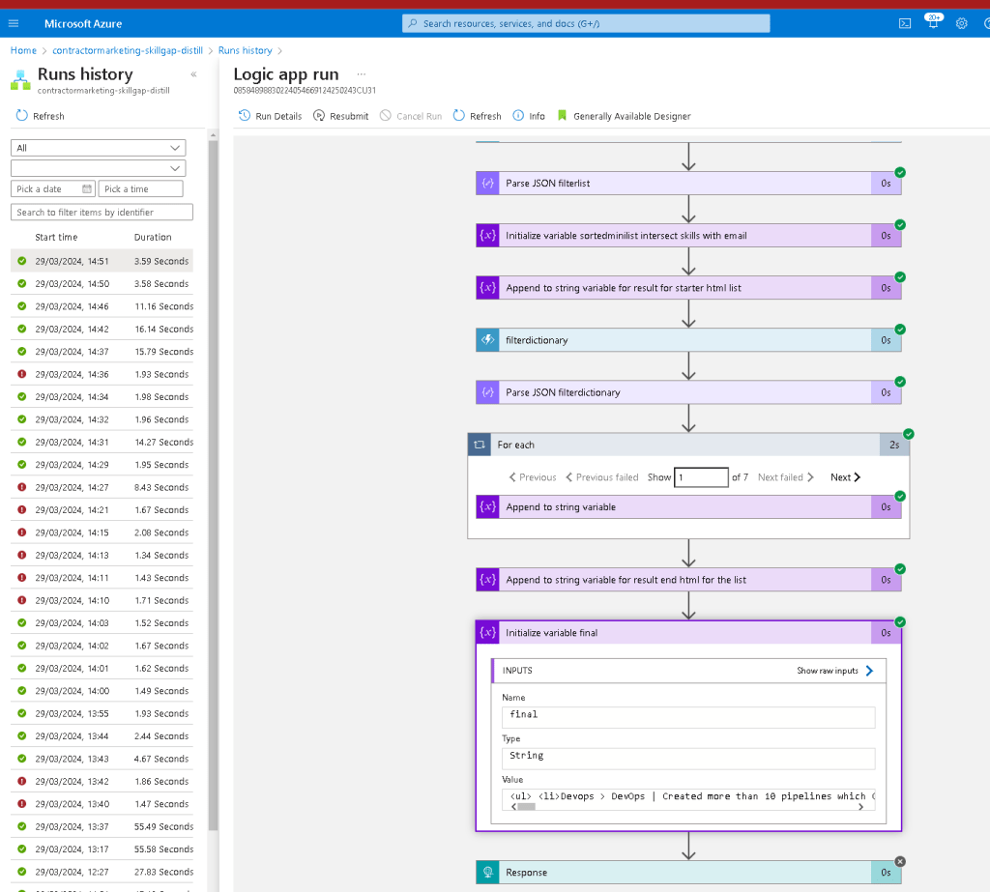Click the Pick a date field
990x892 pixels.
click(53, 188)
